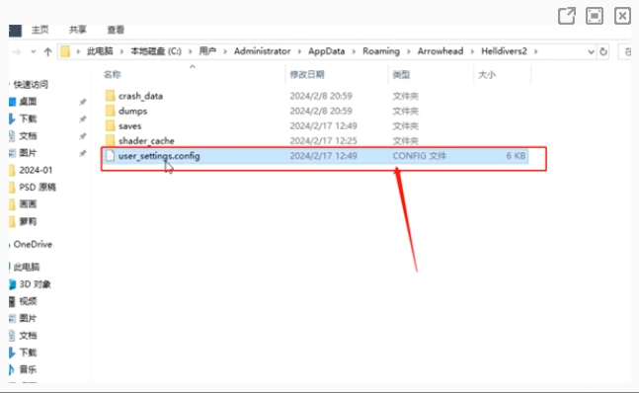
Task: Click the crash_data folder name
Action: click(x=140, y=96)
